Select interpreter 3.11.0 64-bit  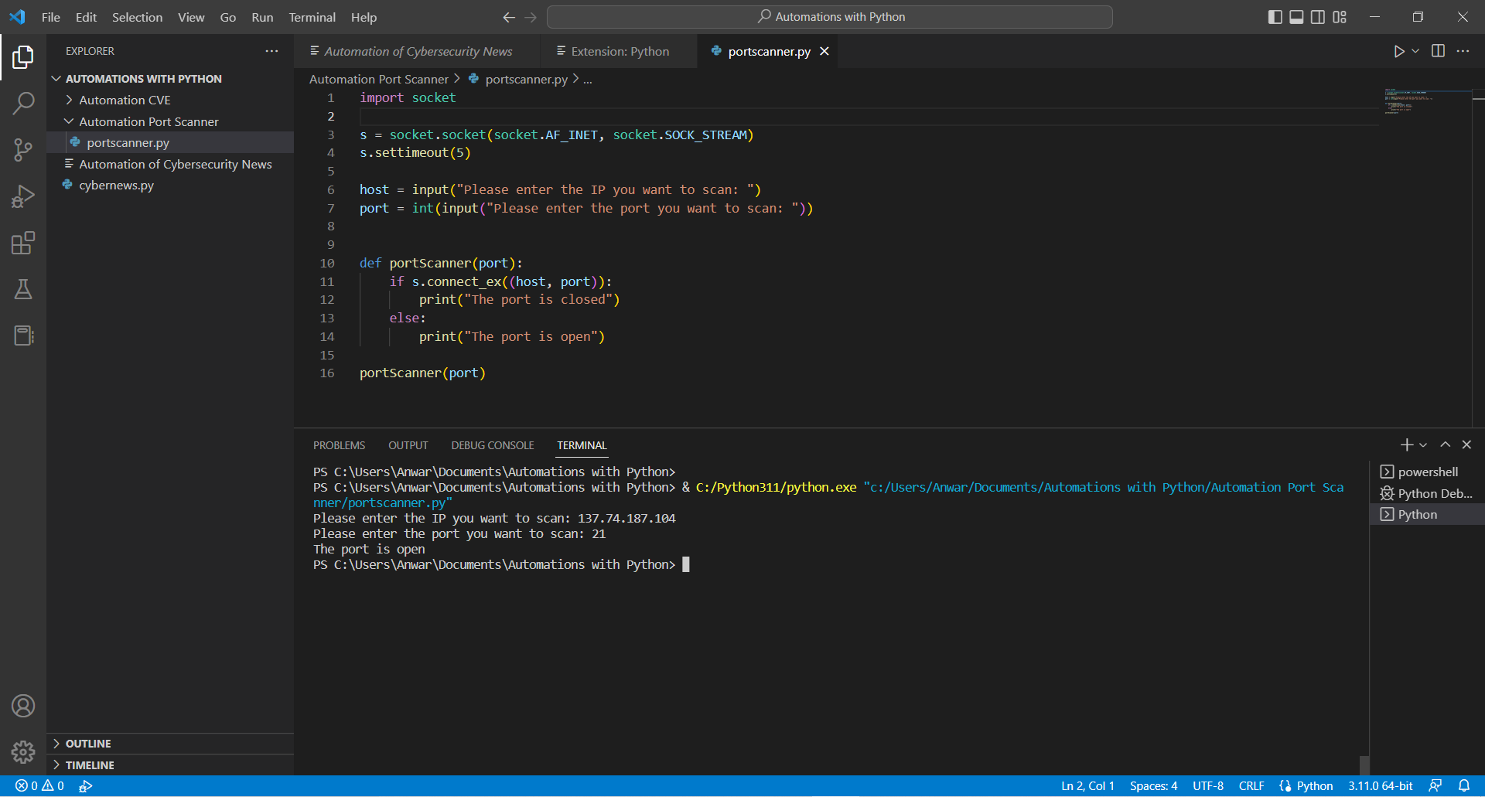coord(1381,785)
